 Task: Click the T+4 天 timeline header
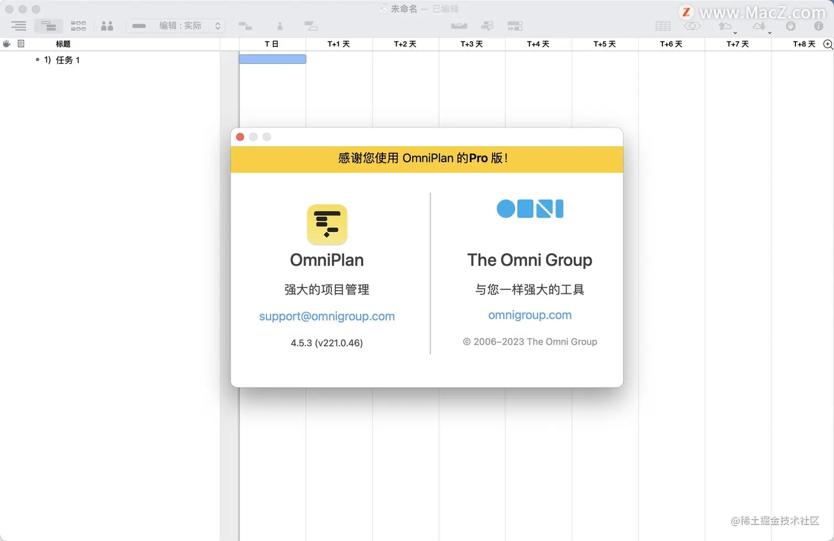538,44
